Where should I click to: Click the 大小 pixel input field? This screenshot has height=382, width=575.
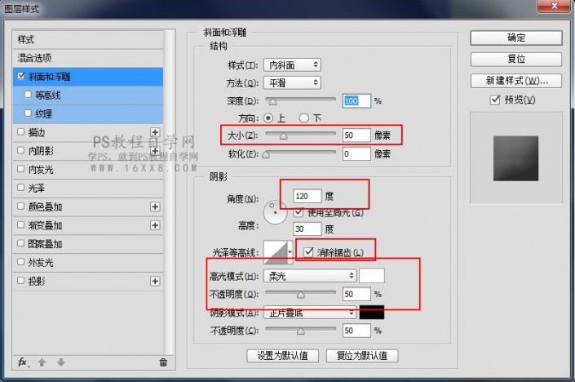(x=356, y=135)
